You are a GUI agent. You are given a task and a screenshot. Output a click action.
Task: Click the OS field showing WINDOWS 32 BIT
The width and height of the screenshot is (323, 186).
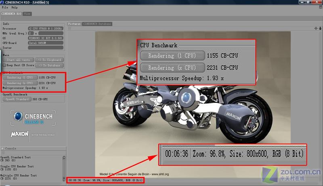tap(46, 38)
